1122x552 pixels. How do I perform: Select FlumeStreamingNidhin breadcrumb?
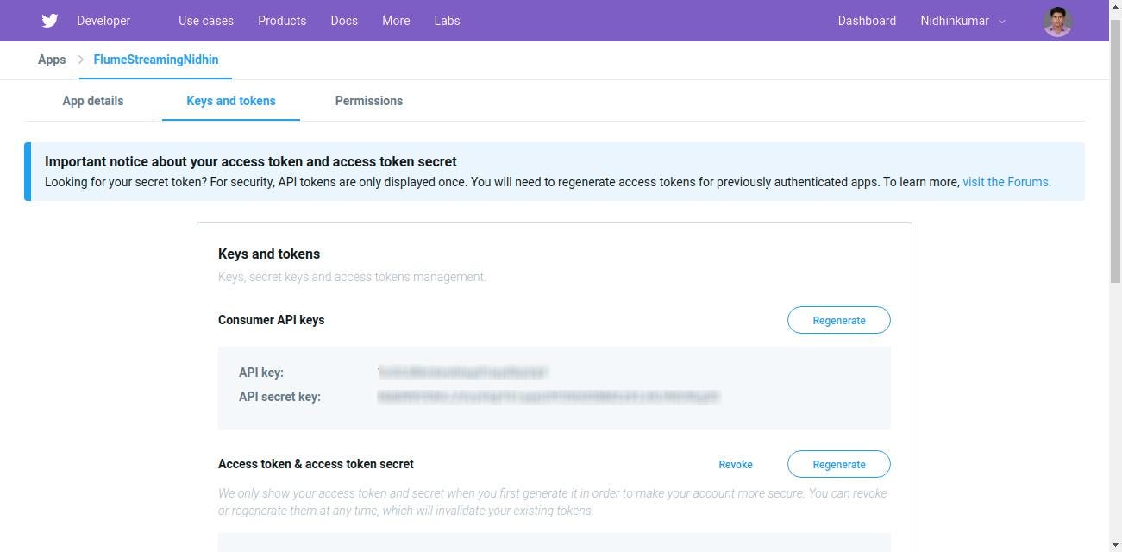pyautogui.click(x=156, y=60)
